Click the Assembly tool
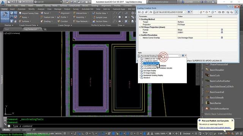Viewport: 243px width, 136px height. (x=80, y=17)
